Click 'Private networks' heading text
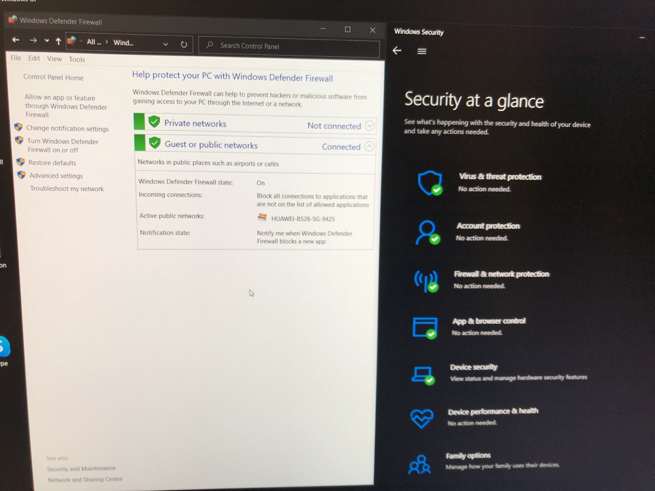Viewport: 655px width, 491px height. click(x=195, y=123)
